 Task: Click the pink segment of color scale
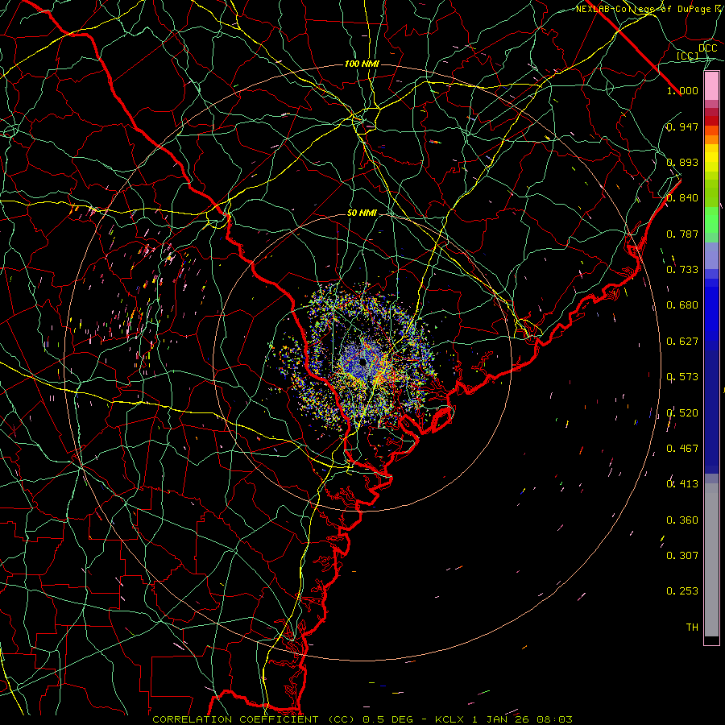(711, 86)
